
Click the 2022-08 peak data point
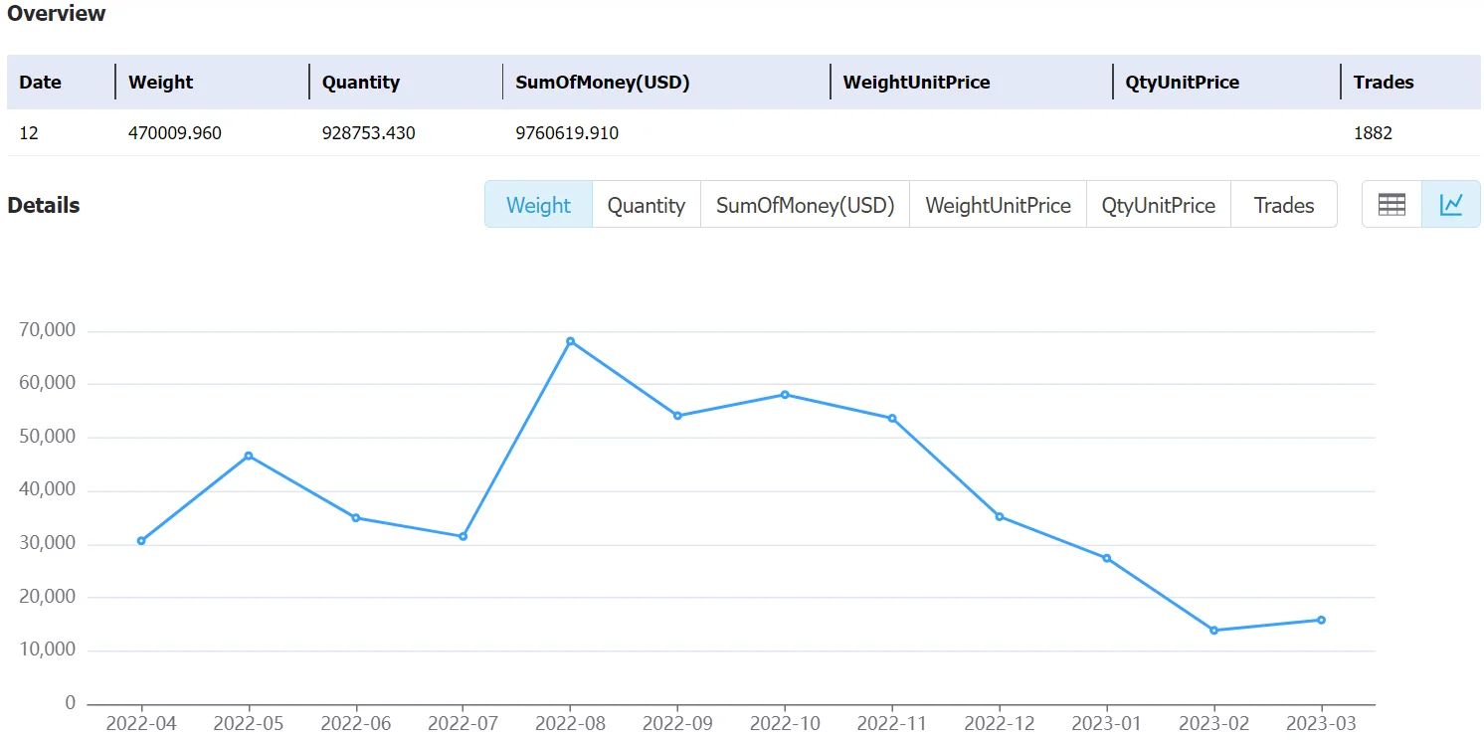[570, 341]
